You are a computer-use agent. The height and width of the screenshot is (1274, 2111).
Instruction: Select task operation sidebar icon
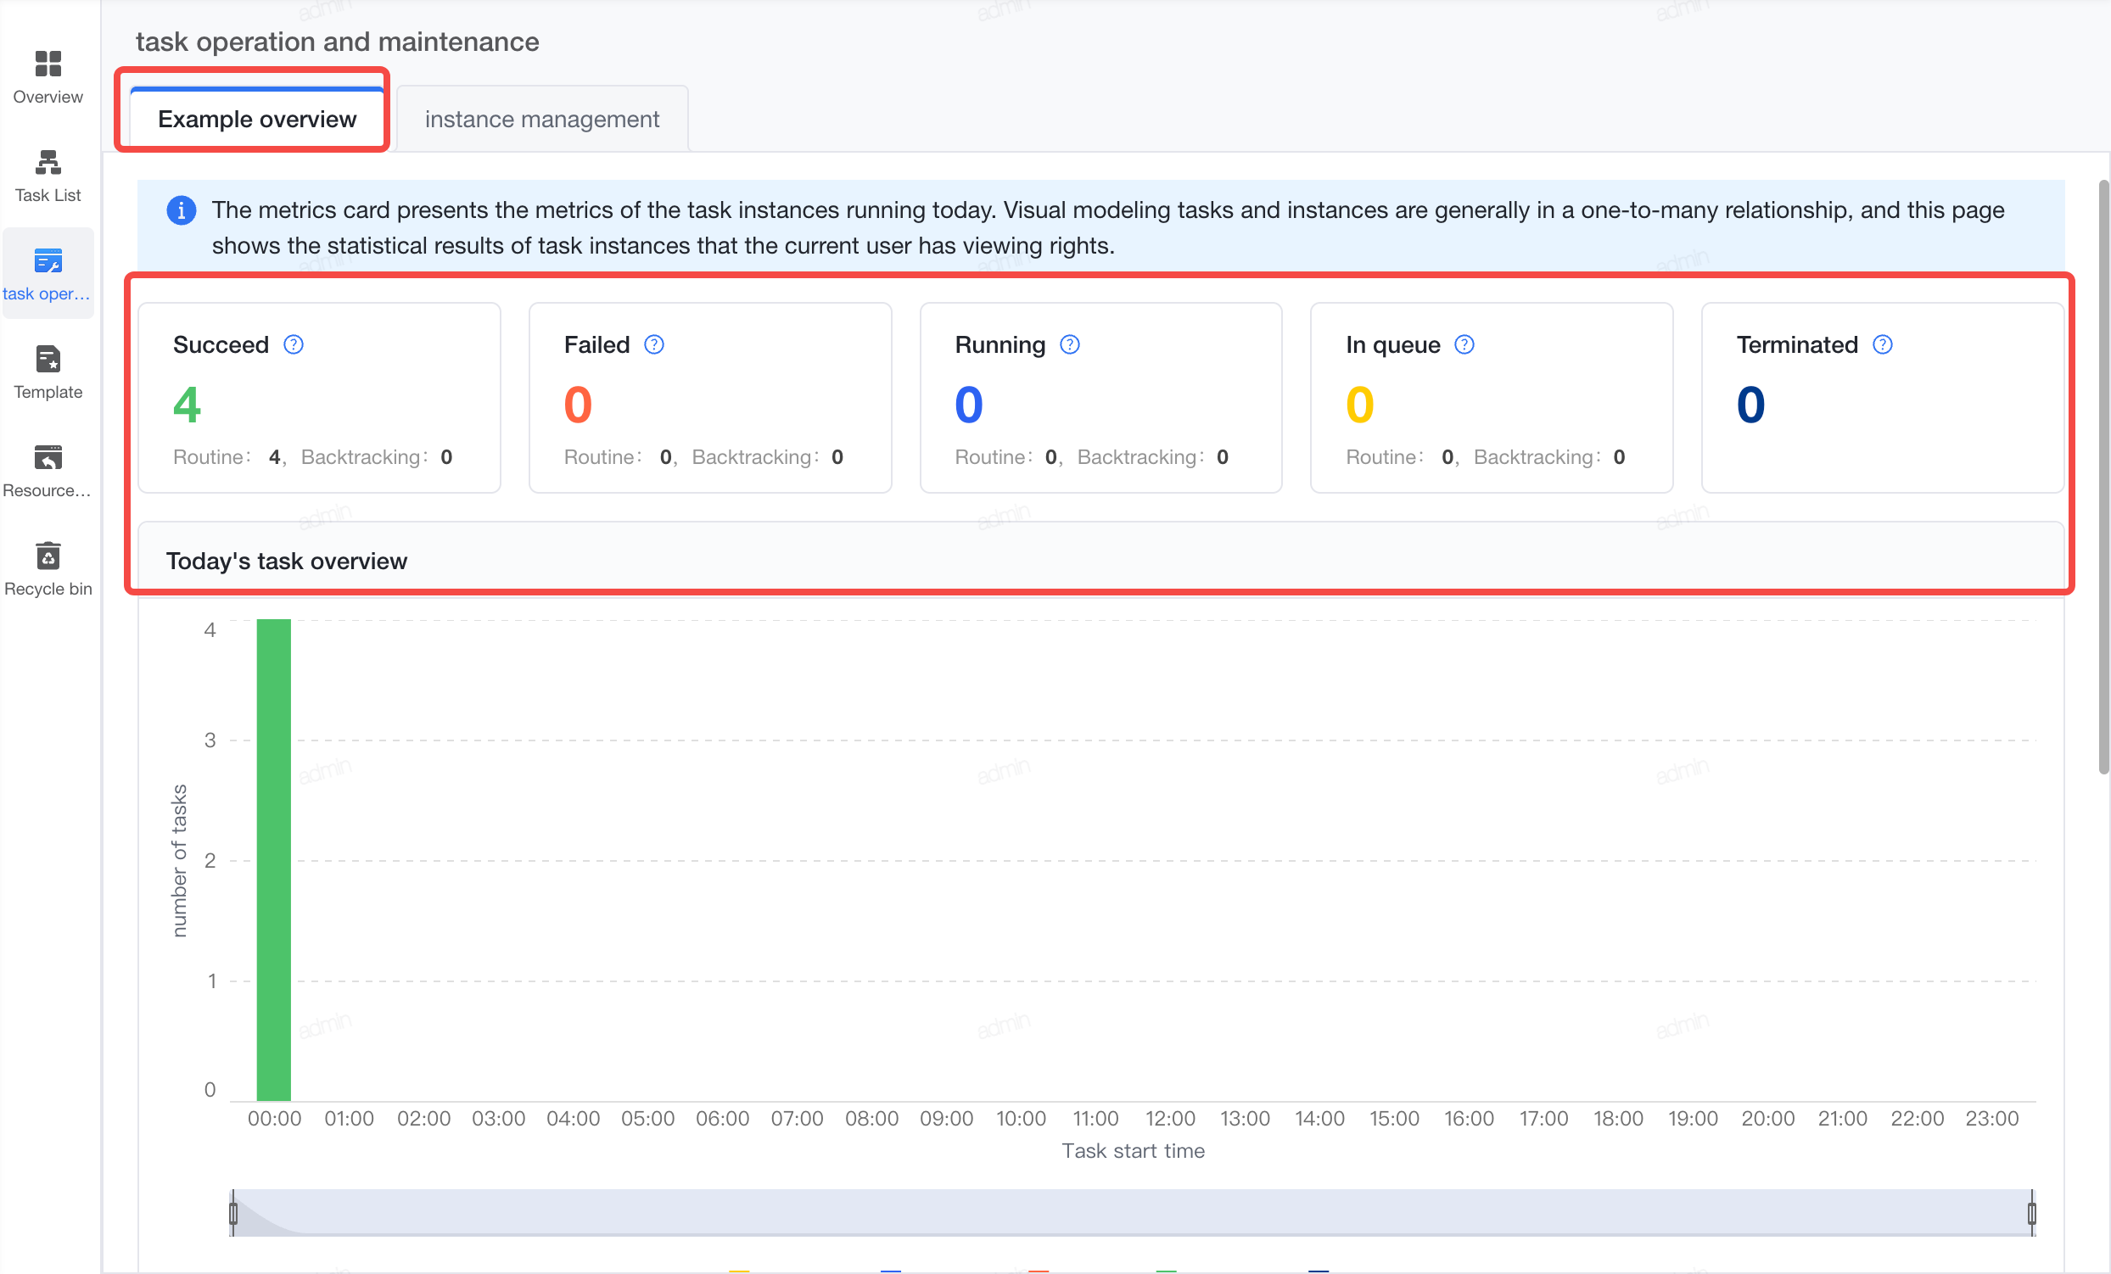pos(48,261)
